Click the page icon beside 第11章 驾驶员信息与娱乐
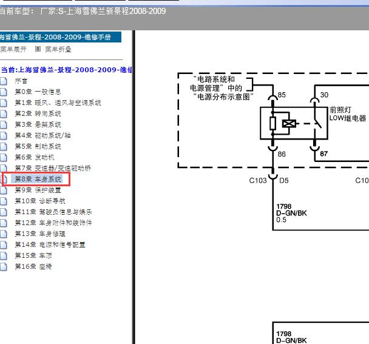369x344 pixels. pos(3,212)
